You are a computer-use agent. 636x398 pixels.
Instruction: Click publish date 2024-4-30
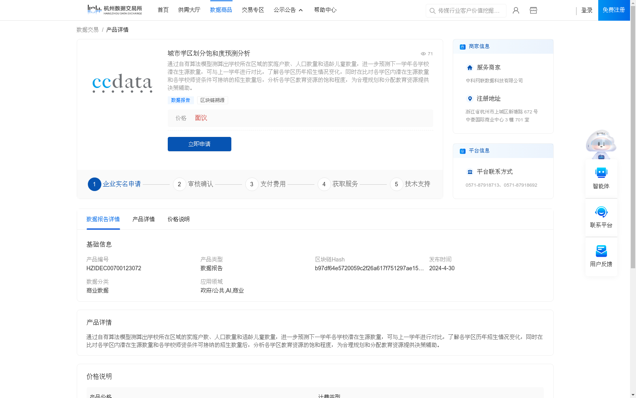pos(442,268)
